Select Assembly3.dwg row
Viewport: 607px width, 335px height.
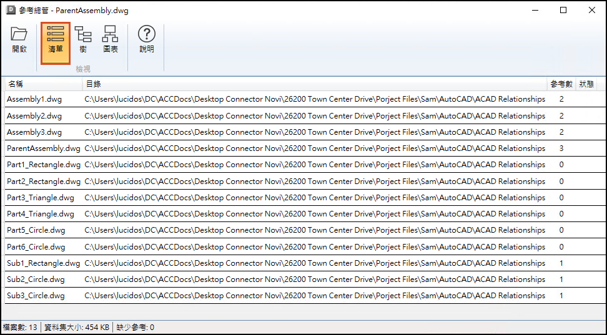305,132
